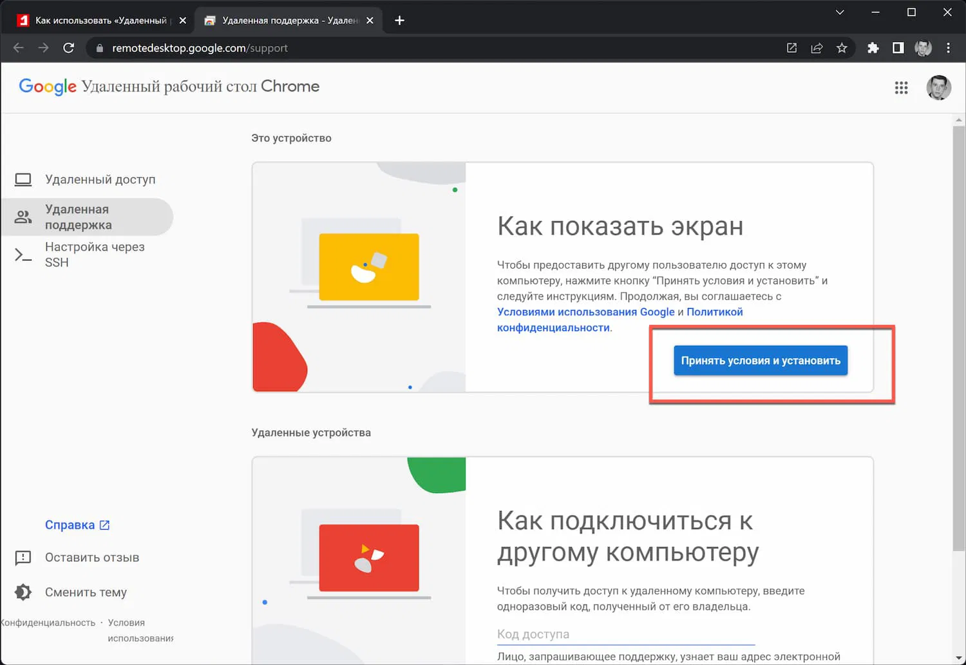Viewport: 966px width, 665px height.
Task: Click the browser Forward arrow
Action: click(43, 48)
